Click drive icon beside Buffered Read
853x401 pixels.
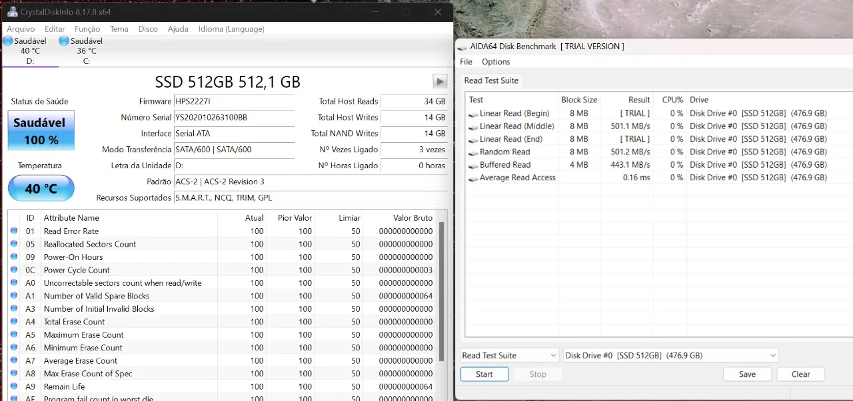473,165
